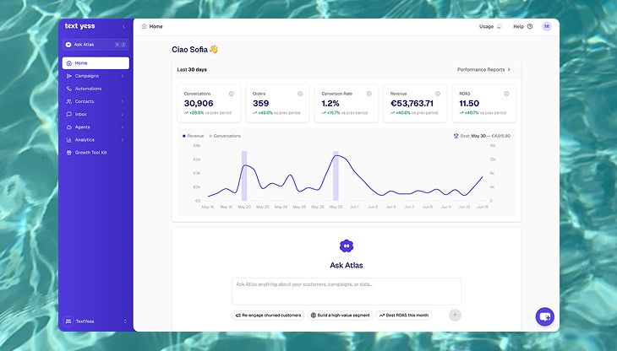Click the ROAS card info icon
The width and height of the screenshot is (617, 351).
pyautogui.click(x=506, y=94)
